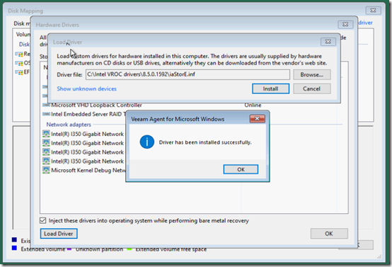Click the Disk Mapping window resize grip
Image resolution: width=392 pixels, height=267 pixels.
[x=379, y=256]
